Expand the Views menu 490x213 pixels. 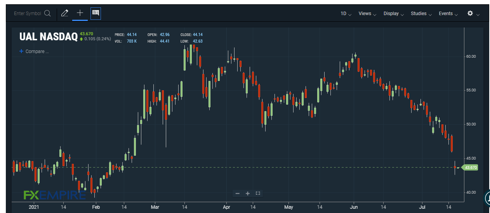367,14
